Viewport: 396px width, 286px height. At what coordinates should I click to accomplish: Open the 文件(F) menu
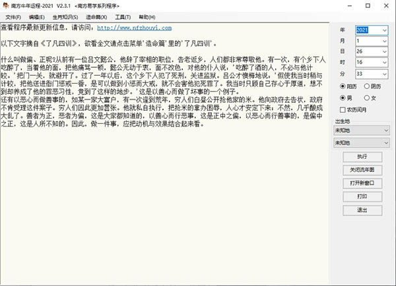13,17
